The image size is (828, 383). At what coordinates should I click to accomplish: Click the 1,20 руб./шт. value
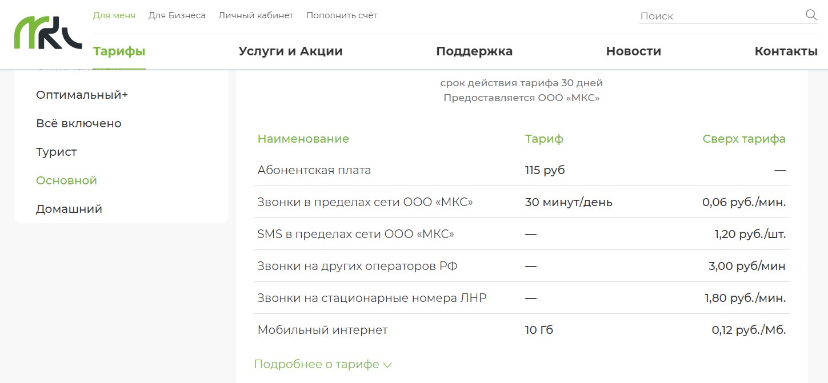pyautogui.click(x=750, y=234)
